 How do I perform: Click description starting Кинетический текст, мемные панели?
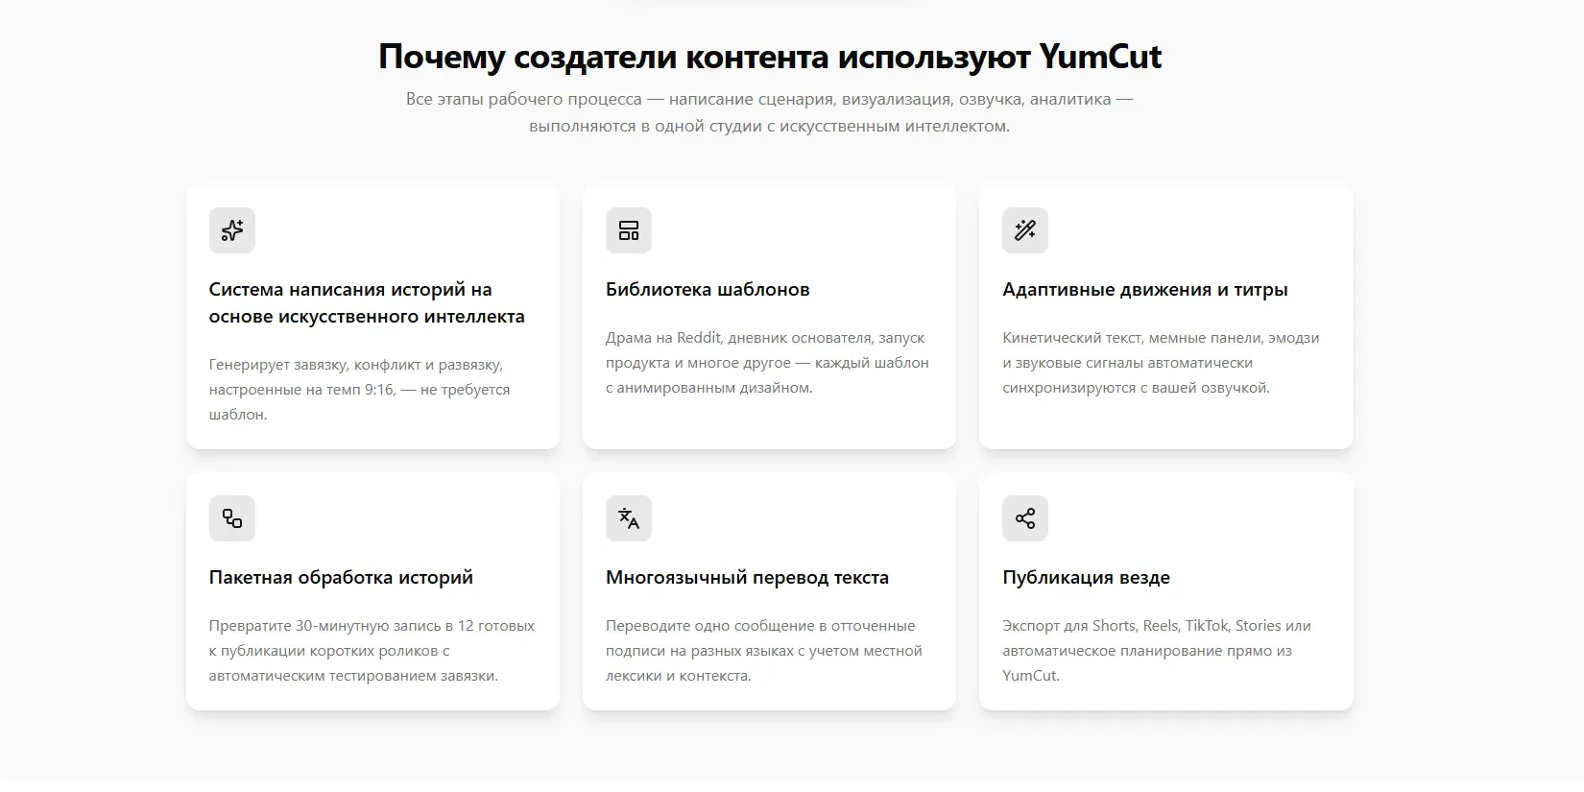tap(1161, 363)
